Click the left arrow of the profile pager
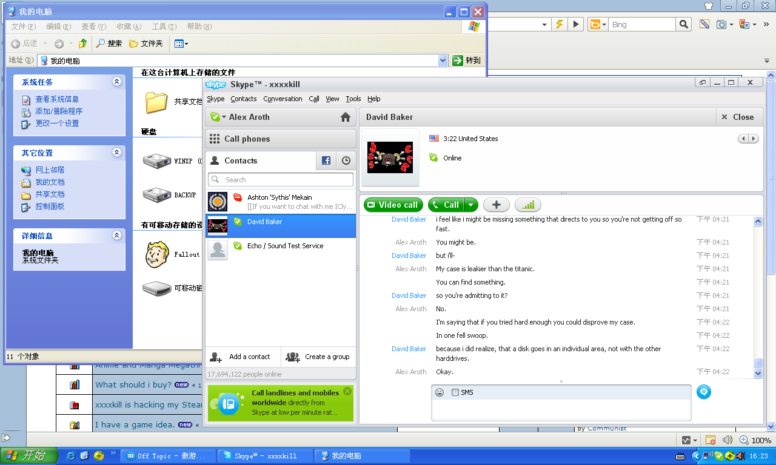776x465 pixels. click(x=743, y=139)
